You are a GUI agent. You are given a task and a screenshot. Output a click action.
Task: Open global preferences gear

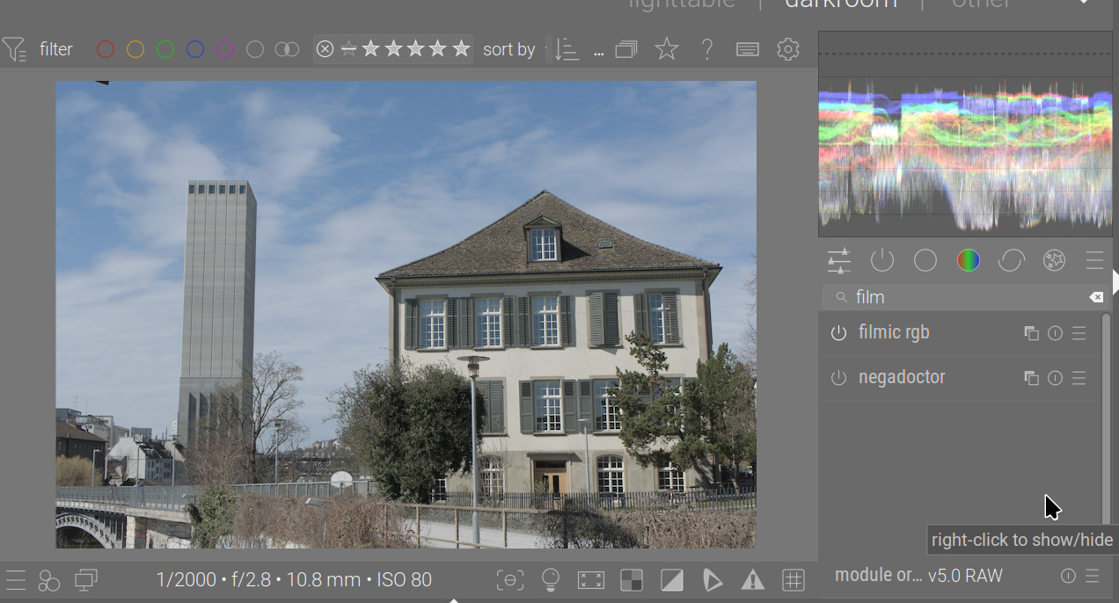pos(788,49)
